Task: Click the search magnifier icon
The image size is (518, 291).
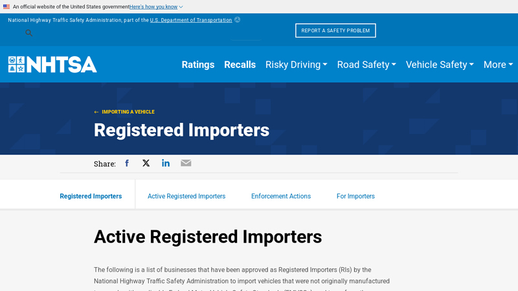Action: pyautogui.click(x=28, y=33)
